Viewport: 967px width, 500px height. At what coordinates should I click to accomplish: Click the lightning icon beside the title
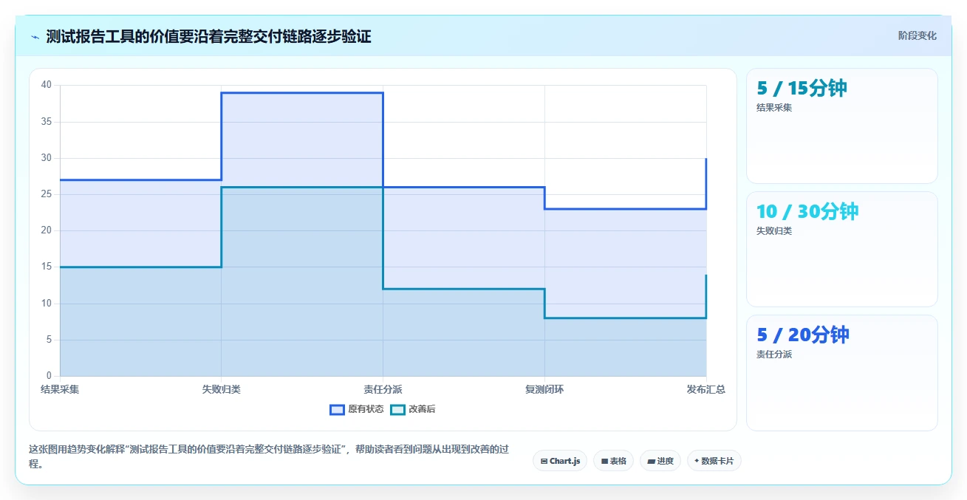coord(35,37)
